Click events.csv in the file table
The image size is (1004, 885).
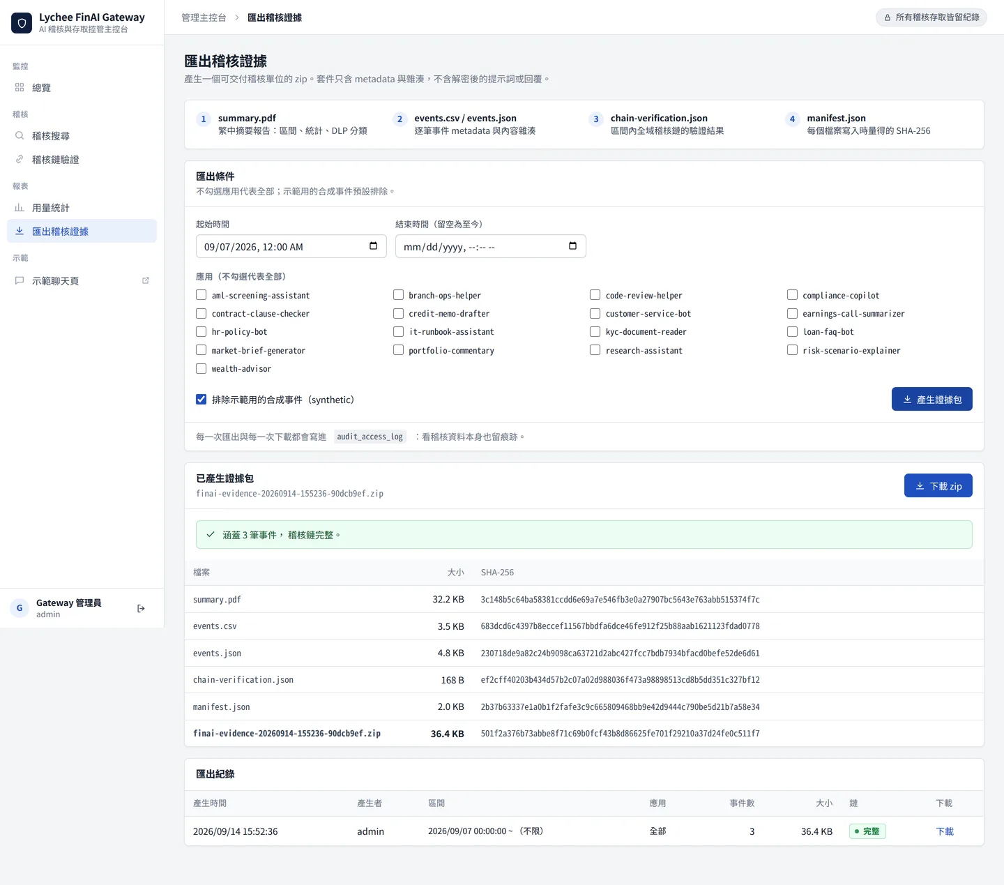tap(215, 626)
